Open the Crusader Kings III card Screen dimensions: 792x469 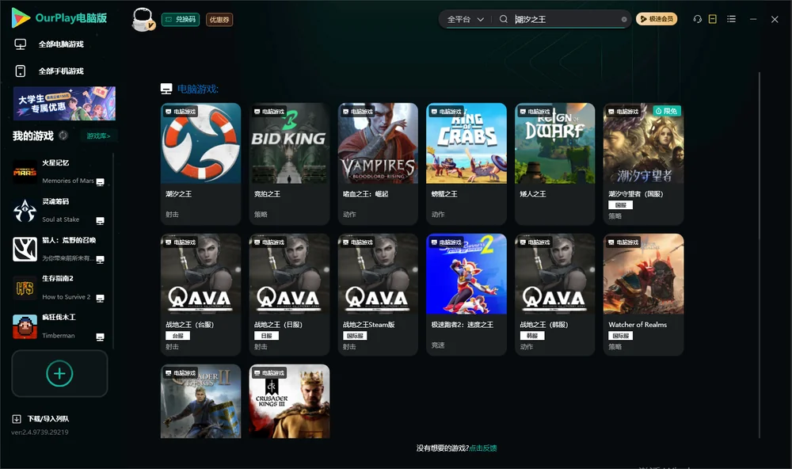[x=289, y=402]
